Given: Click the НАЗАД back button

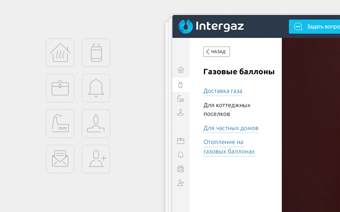Looking at the screenshot, I should coord(216,52).
